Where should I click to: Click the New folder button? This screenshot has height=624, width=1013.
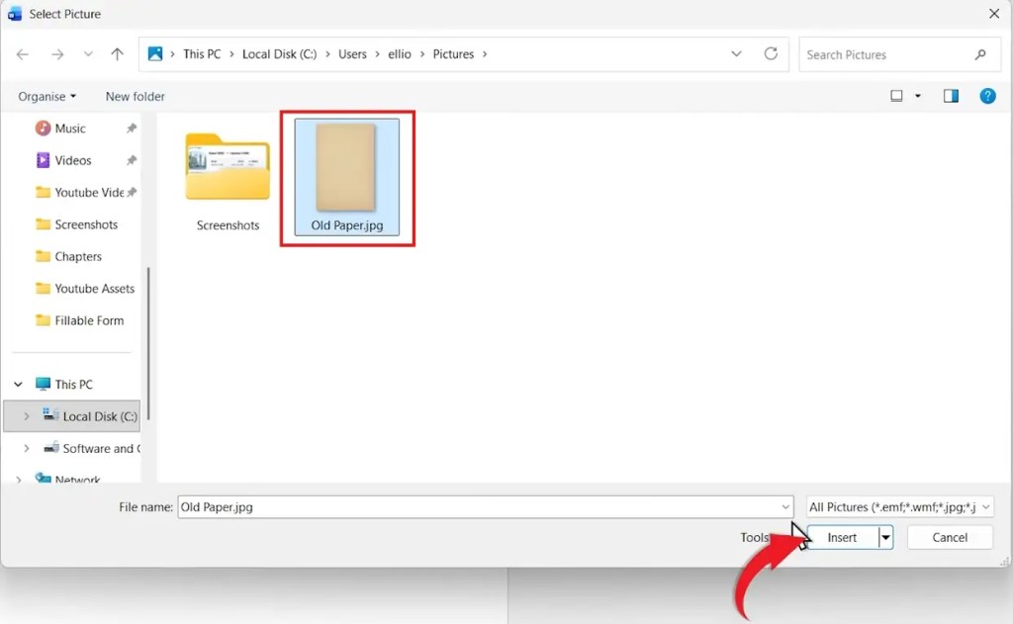coord(136,96)
